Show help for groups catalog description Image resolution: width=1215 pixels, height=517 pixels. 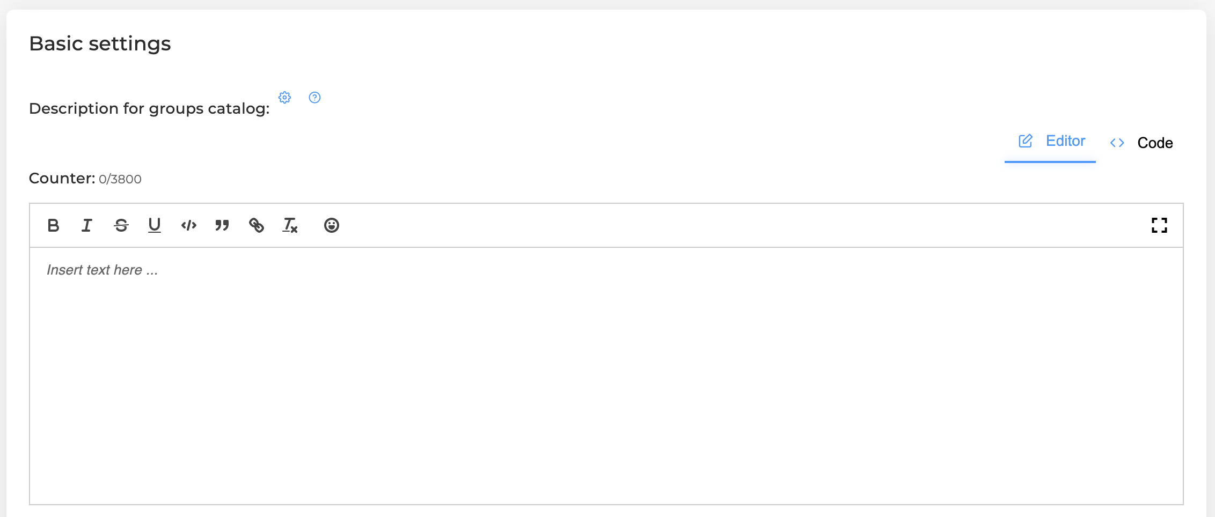tap(315, 98)
